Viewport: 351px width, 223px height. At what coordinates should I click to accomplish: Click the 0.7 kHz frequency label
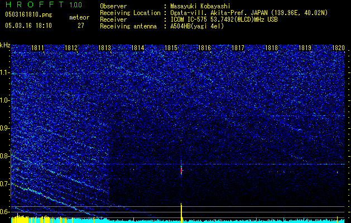point(5,184)
